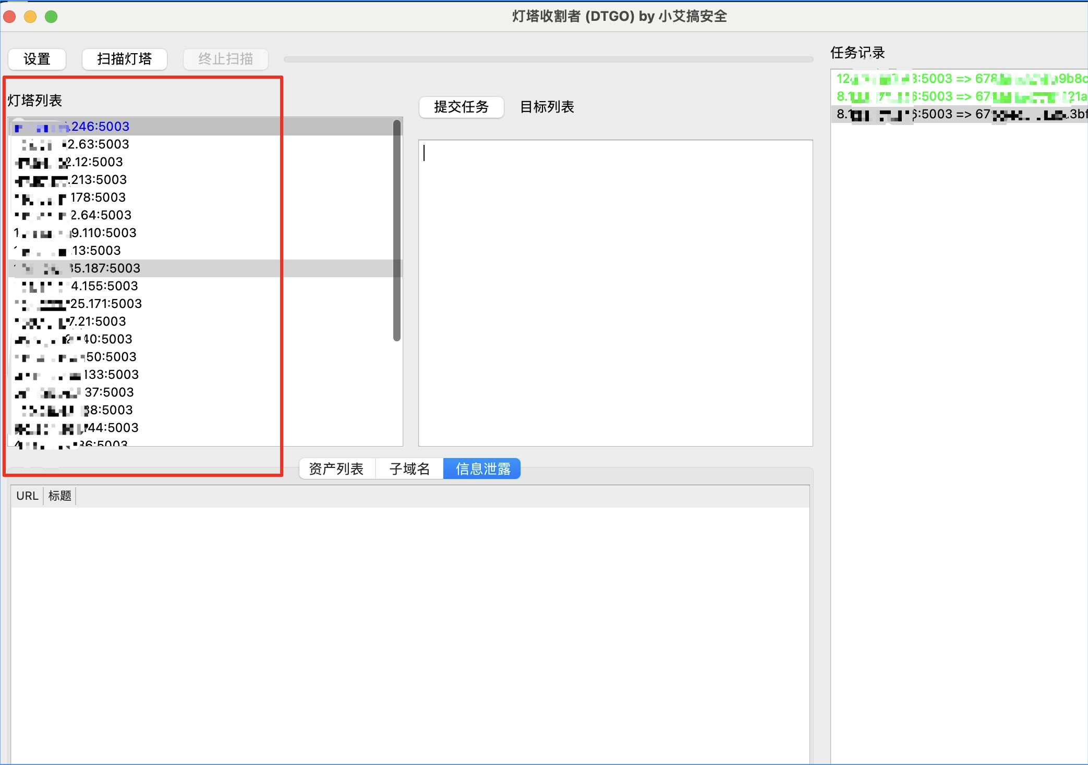Select the highlighted third task record
The width and height of the screenshot is (1088, 765).
[x=960, y=114]
